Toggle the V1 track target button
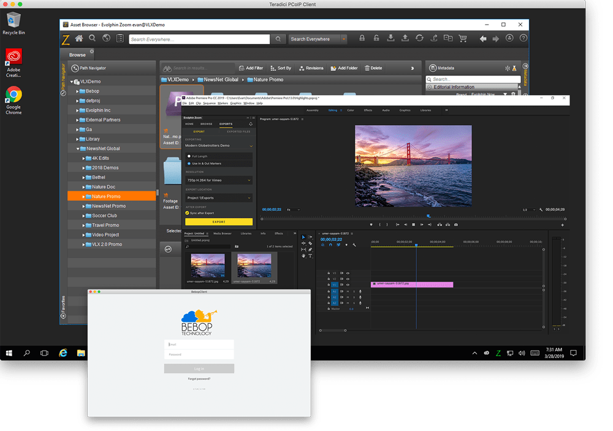Image resolution: width=613 pixels, height=431 pixels. (x=334, y=284)
